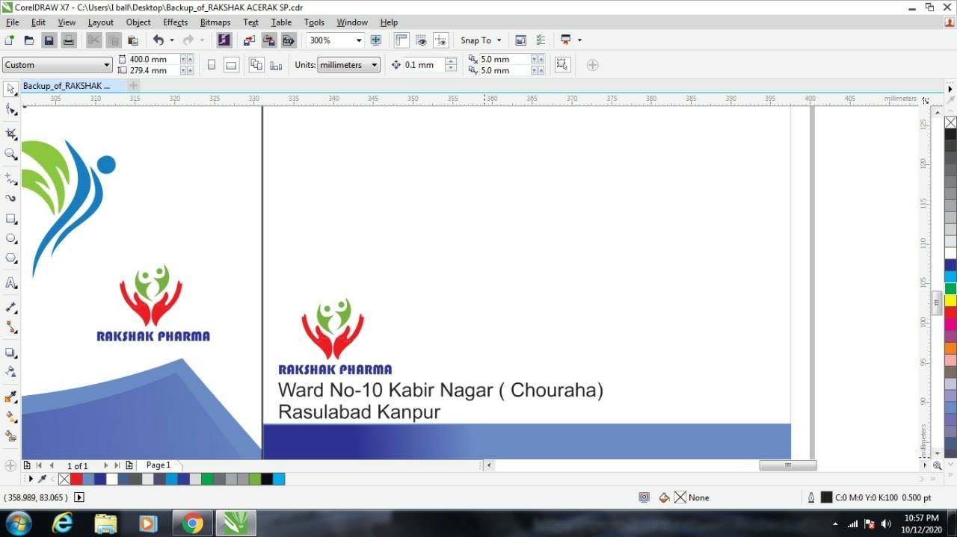Go to the next page arrow
Screen dimensions: 957x537
point(105,465)
